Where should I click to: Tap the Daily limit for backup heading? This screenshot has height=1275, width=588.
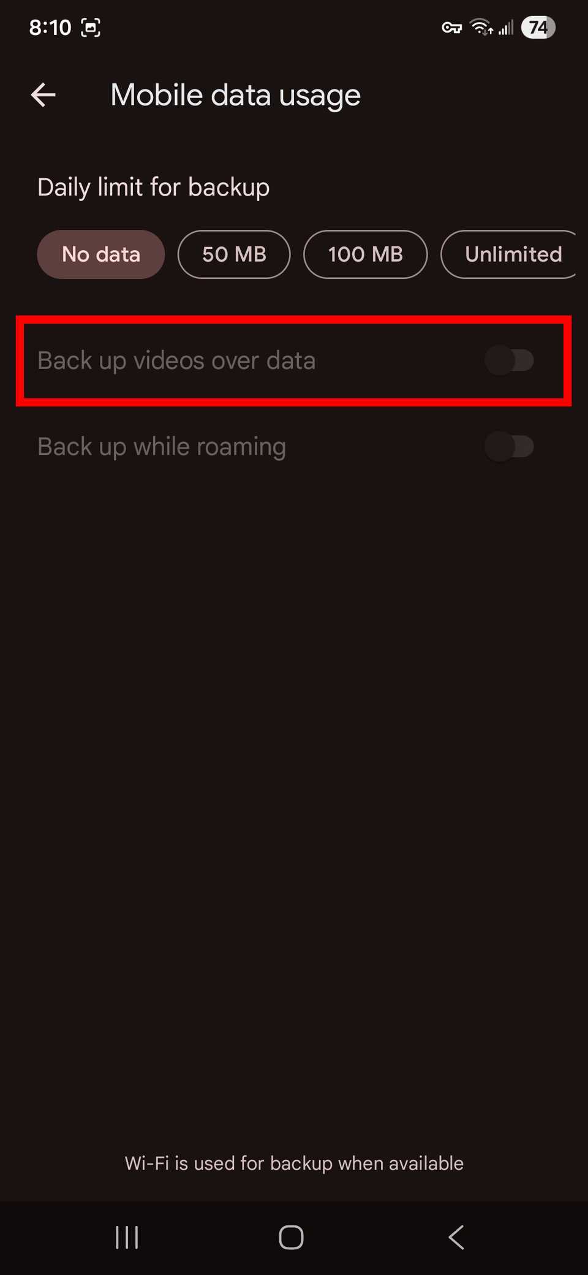(x=154, y=188)
